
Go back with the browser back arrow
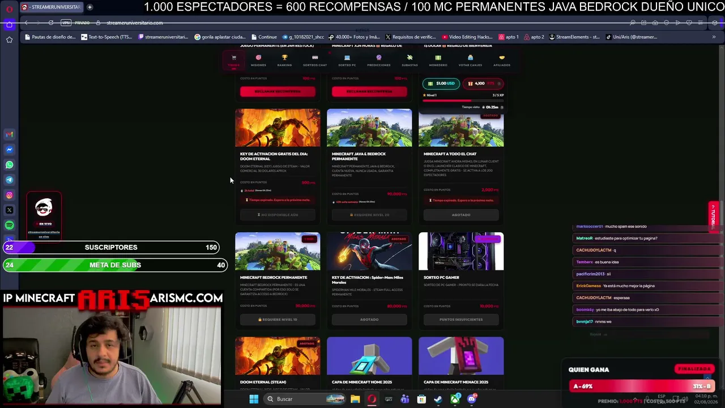(26, 23)
